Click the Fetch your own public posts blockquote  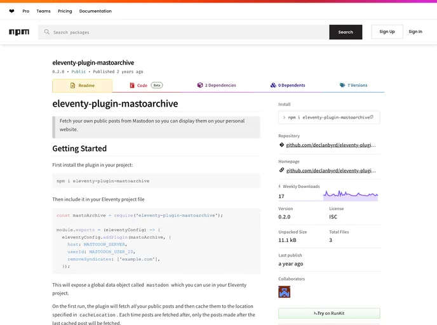[156, 128]
